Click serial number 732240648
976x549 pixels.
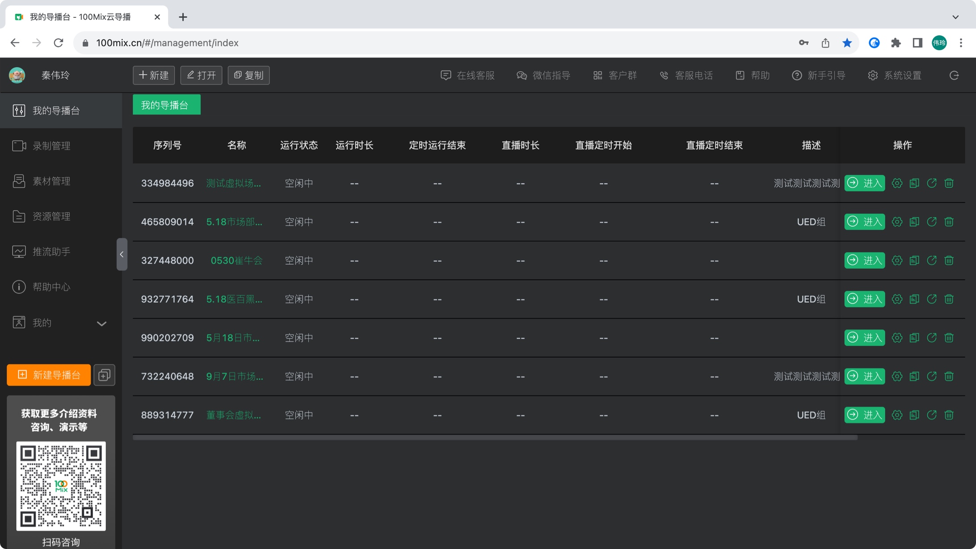pos(167,376)
